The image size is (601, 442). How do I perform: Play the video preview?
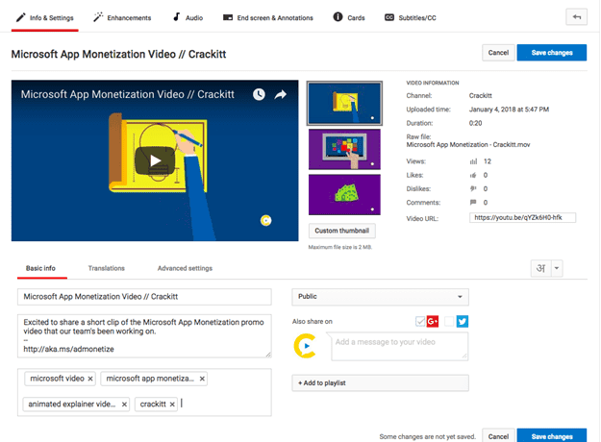point(155,160)
